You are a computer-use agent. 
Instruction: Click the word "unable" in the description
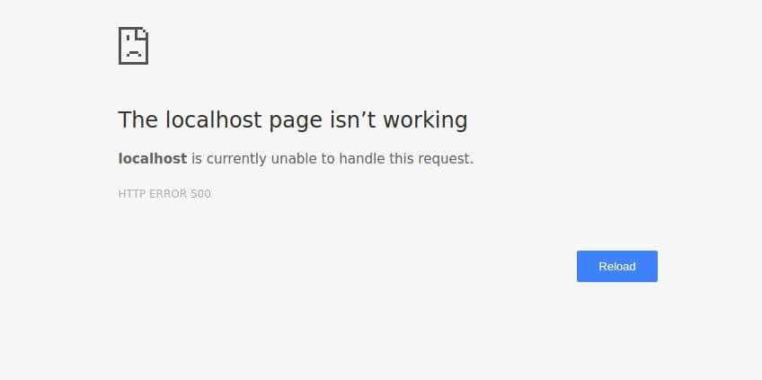tap(293, 158)
